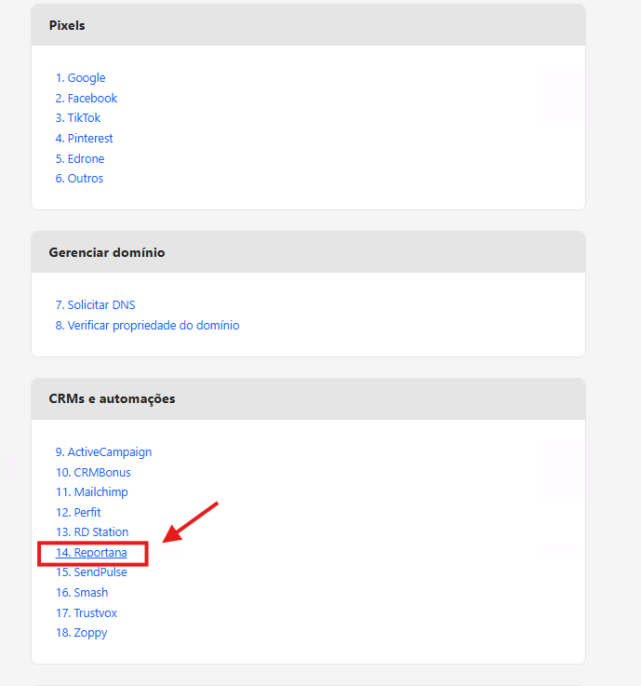Open the Google pixel link
The width and height of the screenshot is (641, 686).
pos(80,78)
